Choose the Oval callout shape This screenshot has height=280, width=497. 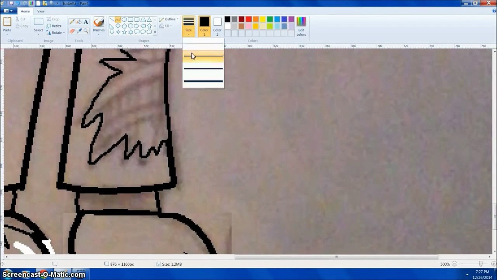coord(143,32)
